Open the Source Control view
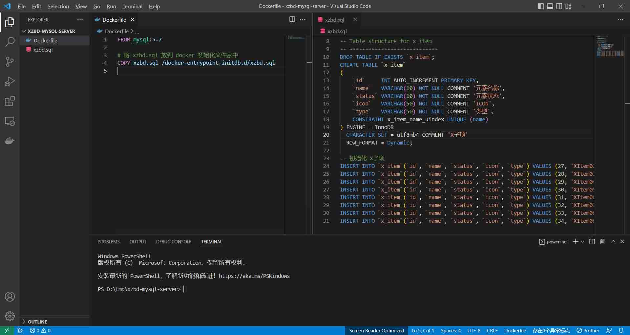This screenshot has width=630, height=335. 10,62
